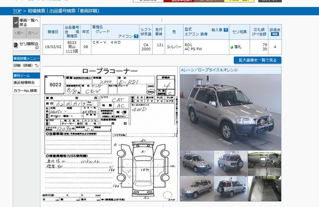
Task: Click the small badge under 評価点 header
Action: (275, 34)
